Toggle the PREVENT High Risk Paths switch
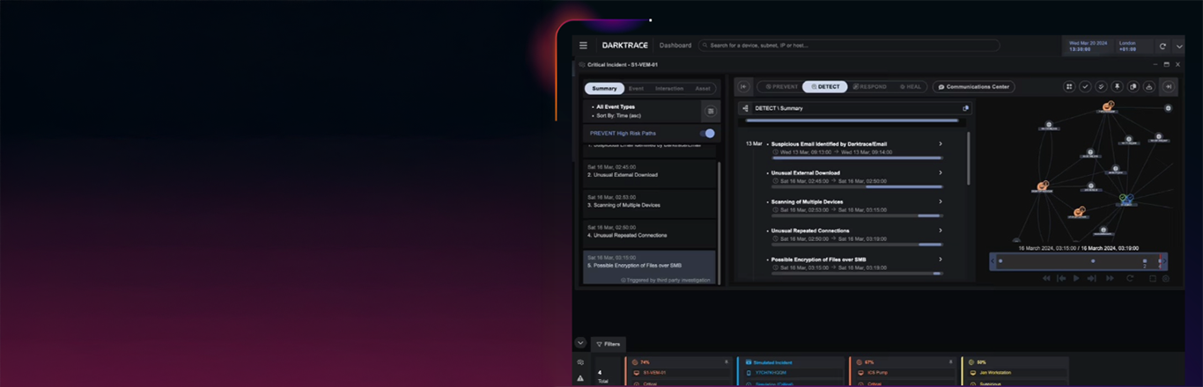The width and height of the screenshot is (1203, 387). point(707,134)
